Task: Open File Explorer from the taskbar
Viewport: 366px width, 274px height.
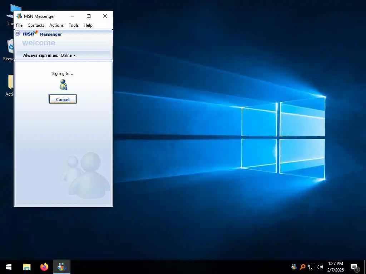Action: point(26,267)
